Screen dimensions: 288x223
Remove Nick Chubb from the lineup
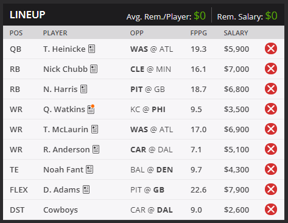pos(271,69)
